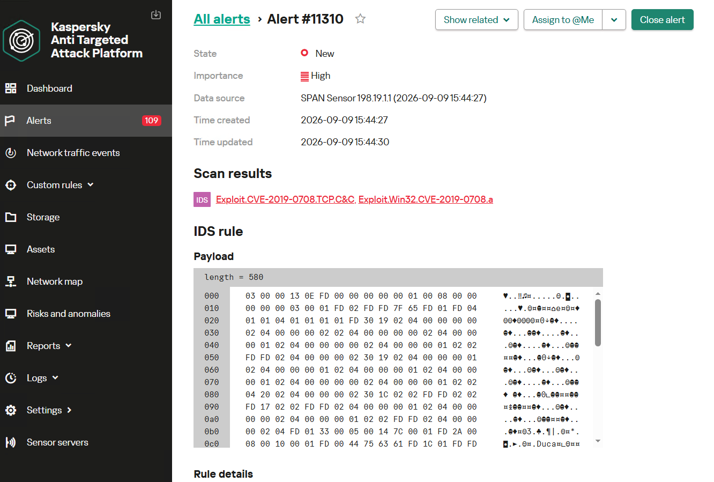Open Risks and anomalies section
The height and width of the screenshot is (482, 714).
click(x=86, y=314)
